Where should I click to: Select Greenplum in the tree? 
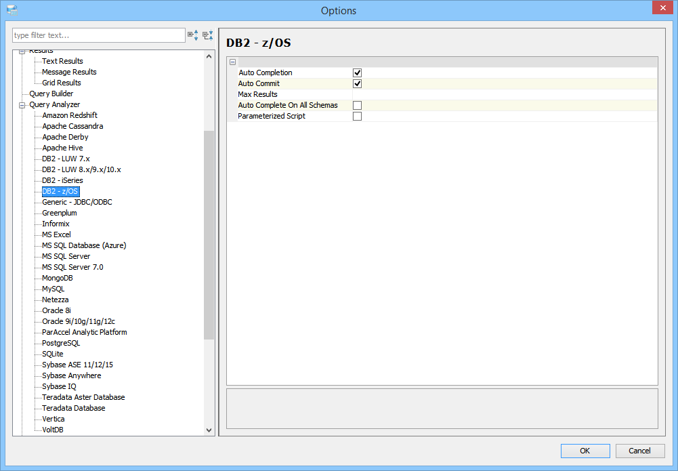pyautogui.click(x=59, y=213)
